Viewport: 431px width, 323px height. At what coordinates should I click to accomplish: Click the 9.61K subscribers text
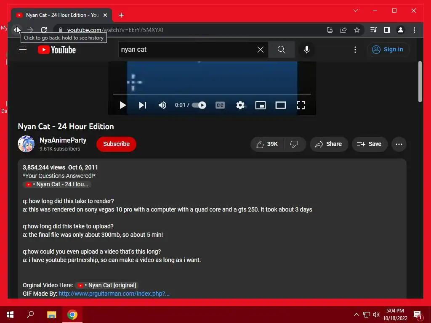(x=60, y=148)
